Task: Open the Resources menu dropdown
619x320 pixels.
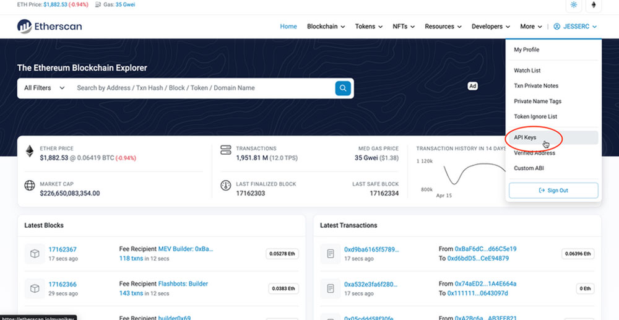Action: point(443,27)
